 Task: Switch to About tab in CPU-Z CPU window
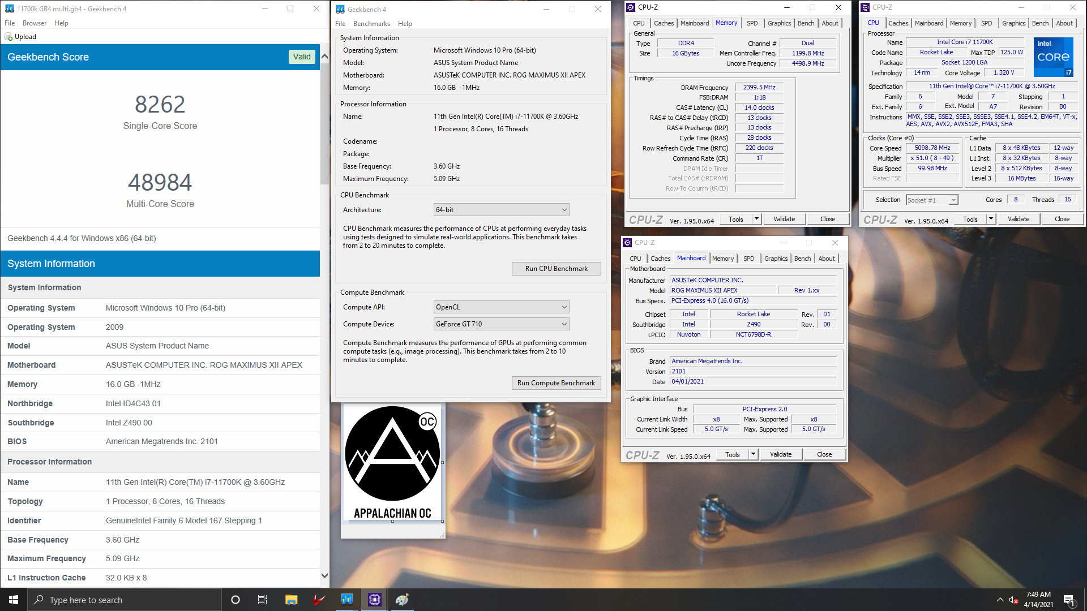coord(1064,23)
